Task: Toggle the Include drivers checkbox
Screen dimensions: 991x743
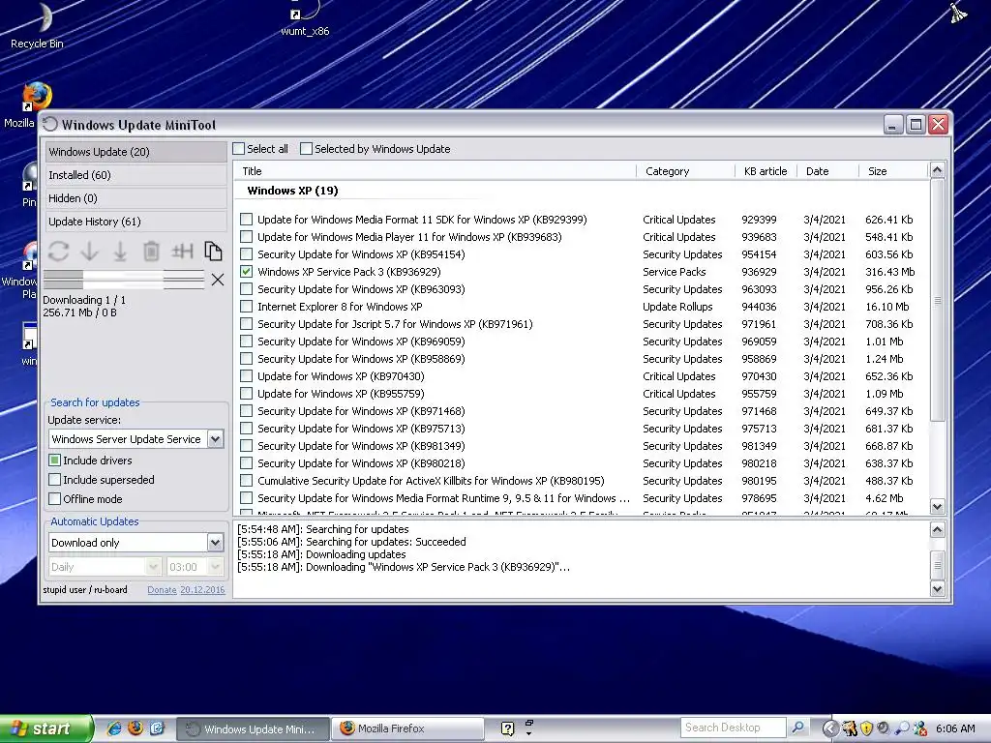Action: (x=55, y=460)
